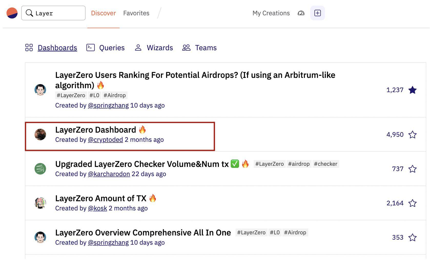The height and width of the screenshot is (260, 430).
Task: Click the #LayerZero tag under Users Ranking dashboard
Action: [71, 95]
